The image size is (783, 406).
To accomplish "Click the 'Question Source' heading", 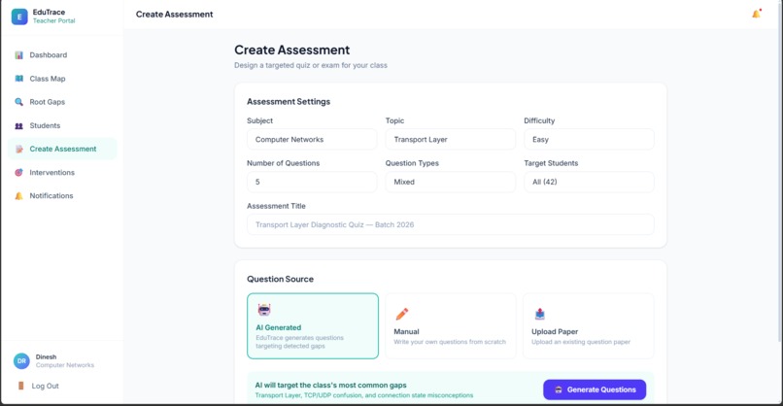I will (x=280, y=279).
